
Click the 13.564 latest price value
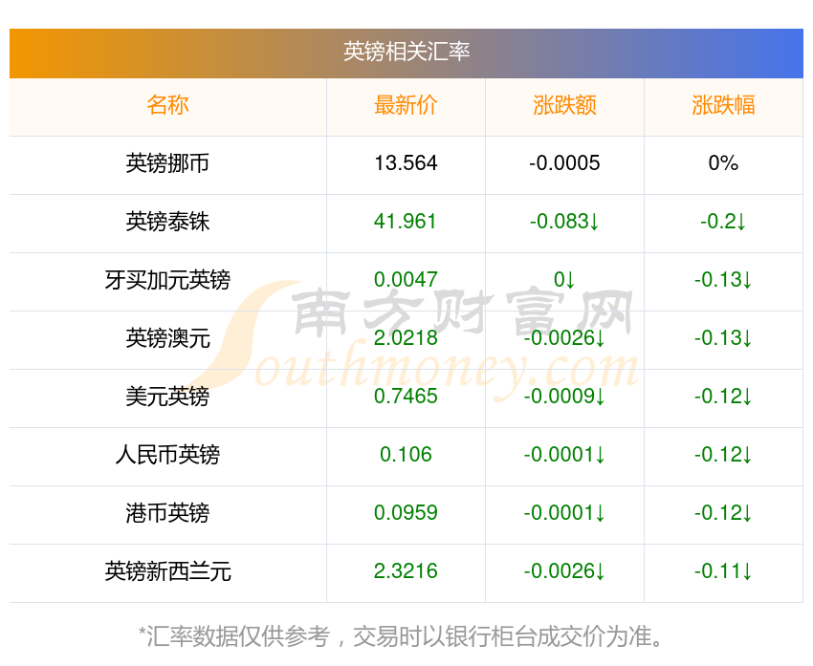406,163
